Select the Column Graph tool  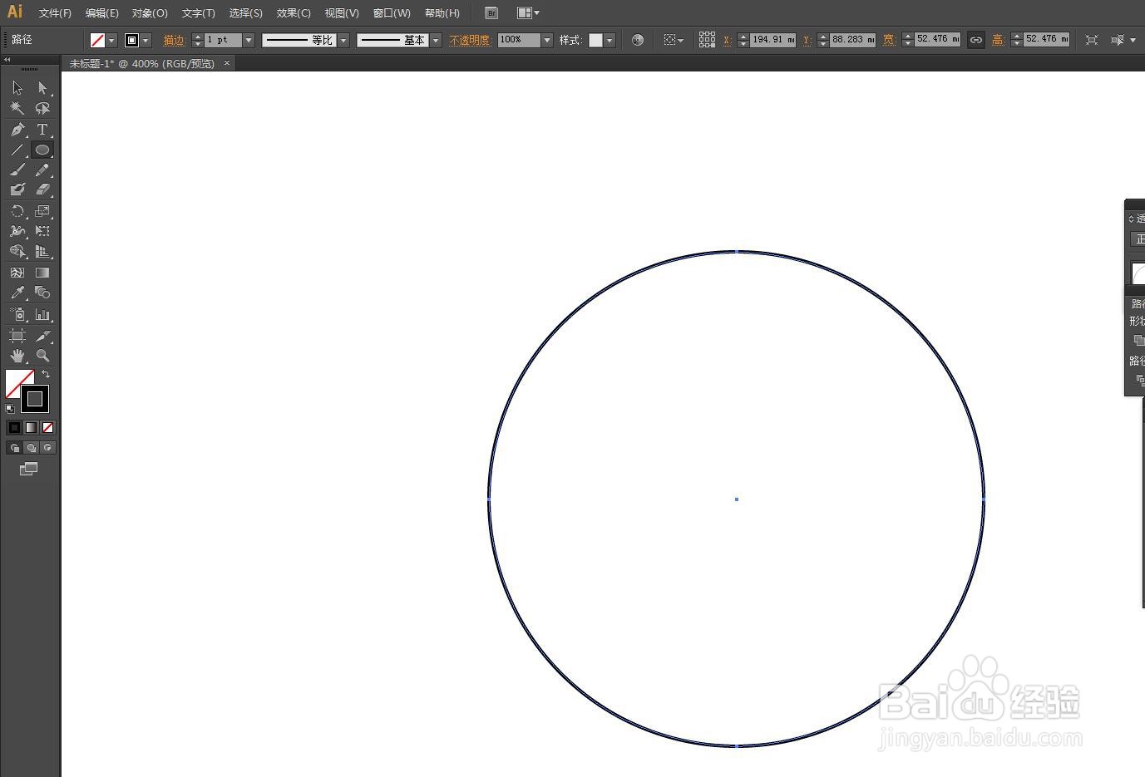[x=42, y=315]
